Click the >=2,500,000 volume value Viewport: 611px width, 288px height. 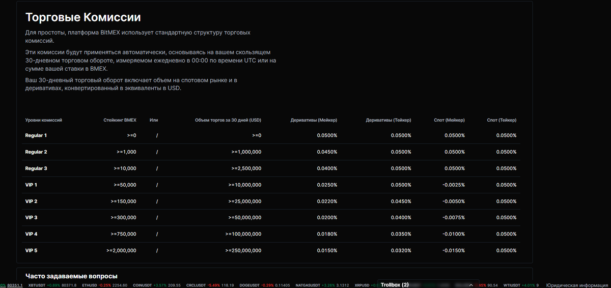tap(246, 168)
